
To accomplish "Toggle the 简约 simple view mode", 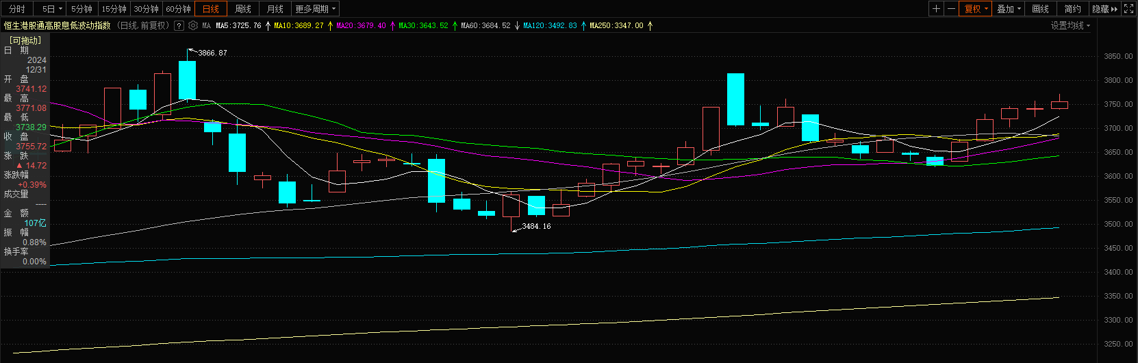I will 1072,9.
